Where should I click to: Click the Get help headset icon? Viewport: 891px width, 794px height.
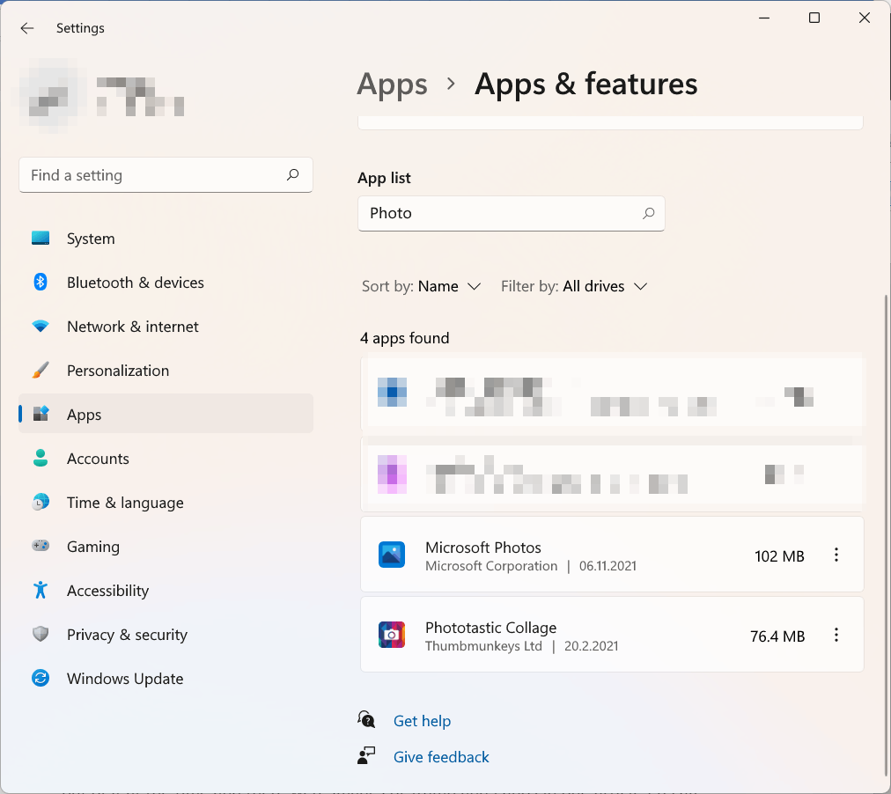[x=366, y=719]
